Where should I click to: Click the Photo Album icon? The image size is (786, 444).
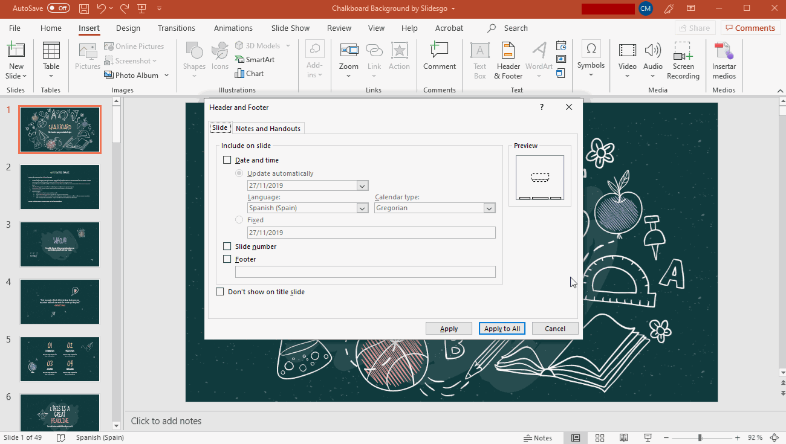point(109,76)
